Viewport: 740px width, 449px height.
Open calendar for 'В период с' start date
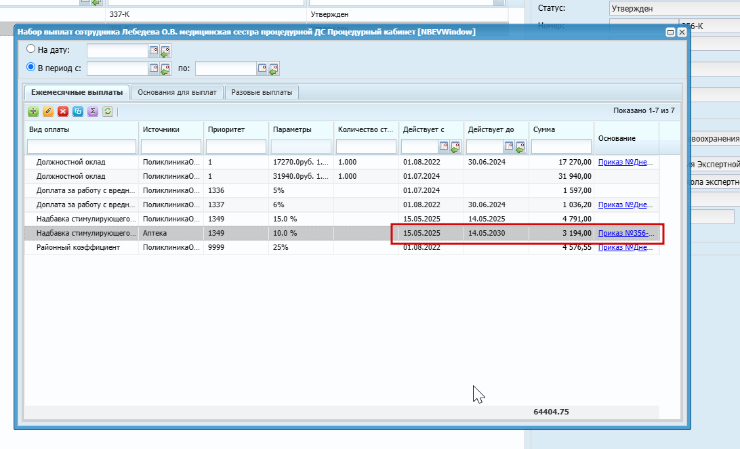[154, 68]
